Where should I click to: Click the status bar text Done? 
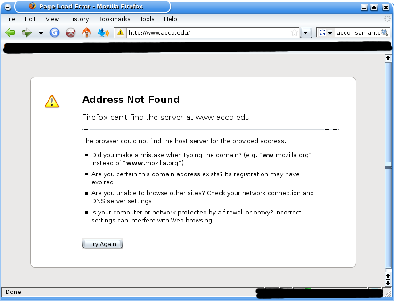pyautogui.click(x=13, y=292)
